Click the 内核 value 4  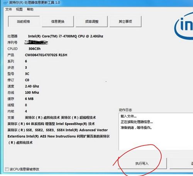click(x=26, y=111)
